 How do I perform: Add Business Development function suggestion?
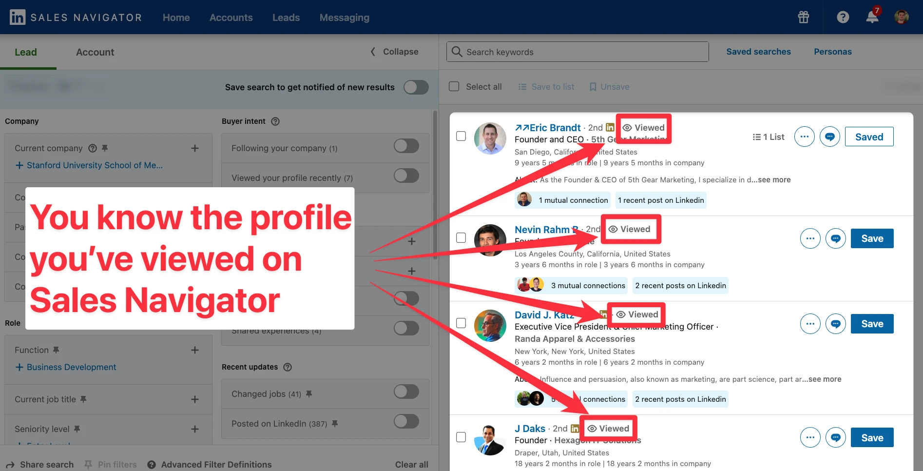(x=66, y=367)
